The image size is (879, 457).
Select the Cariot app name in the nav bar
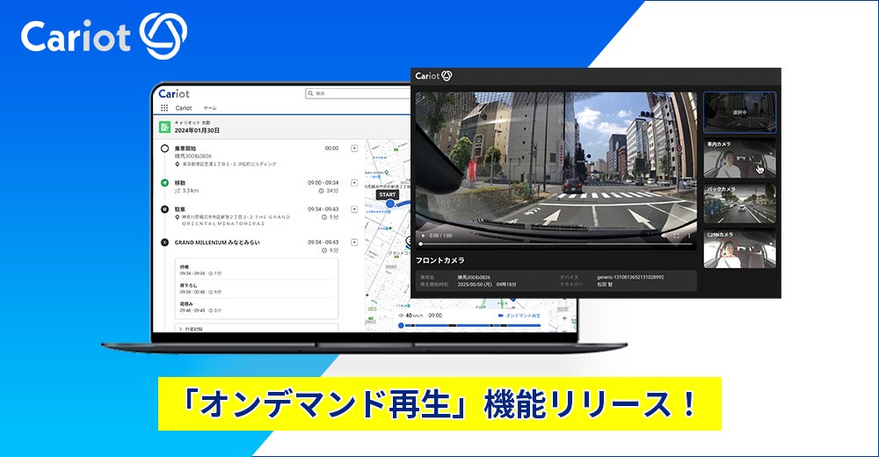click(x=184, y=108)
